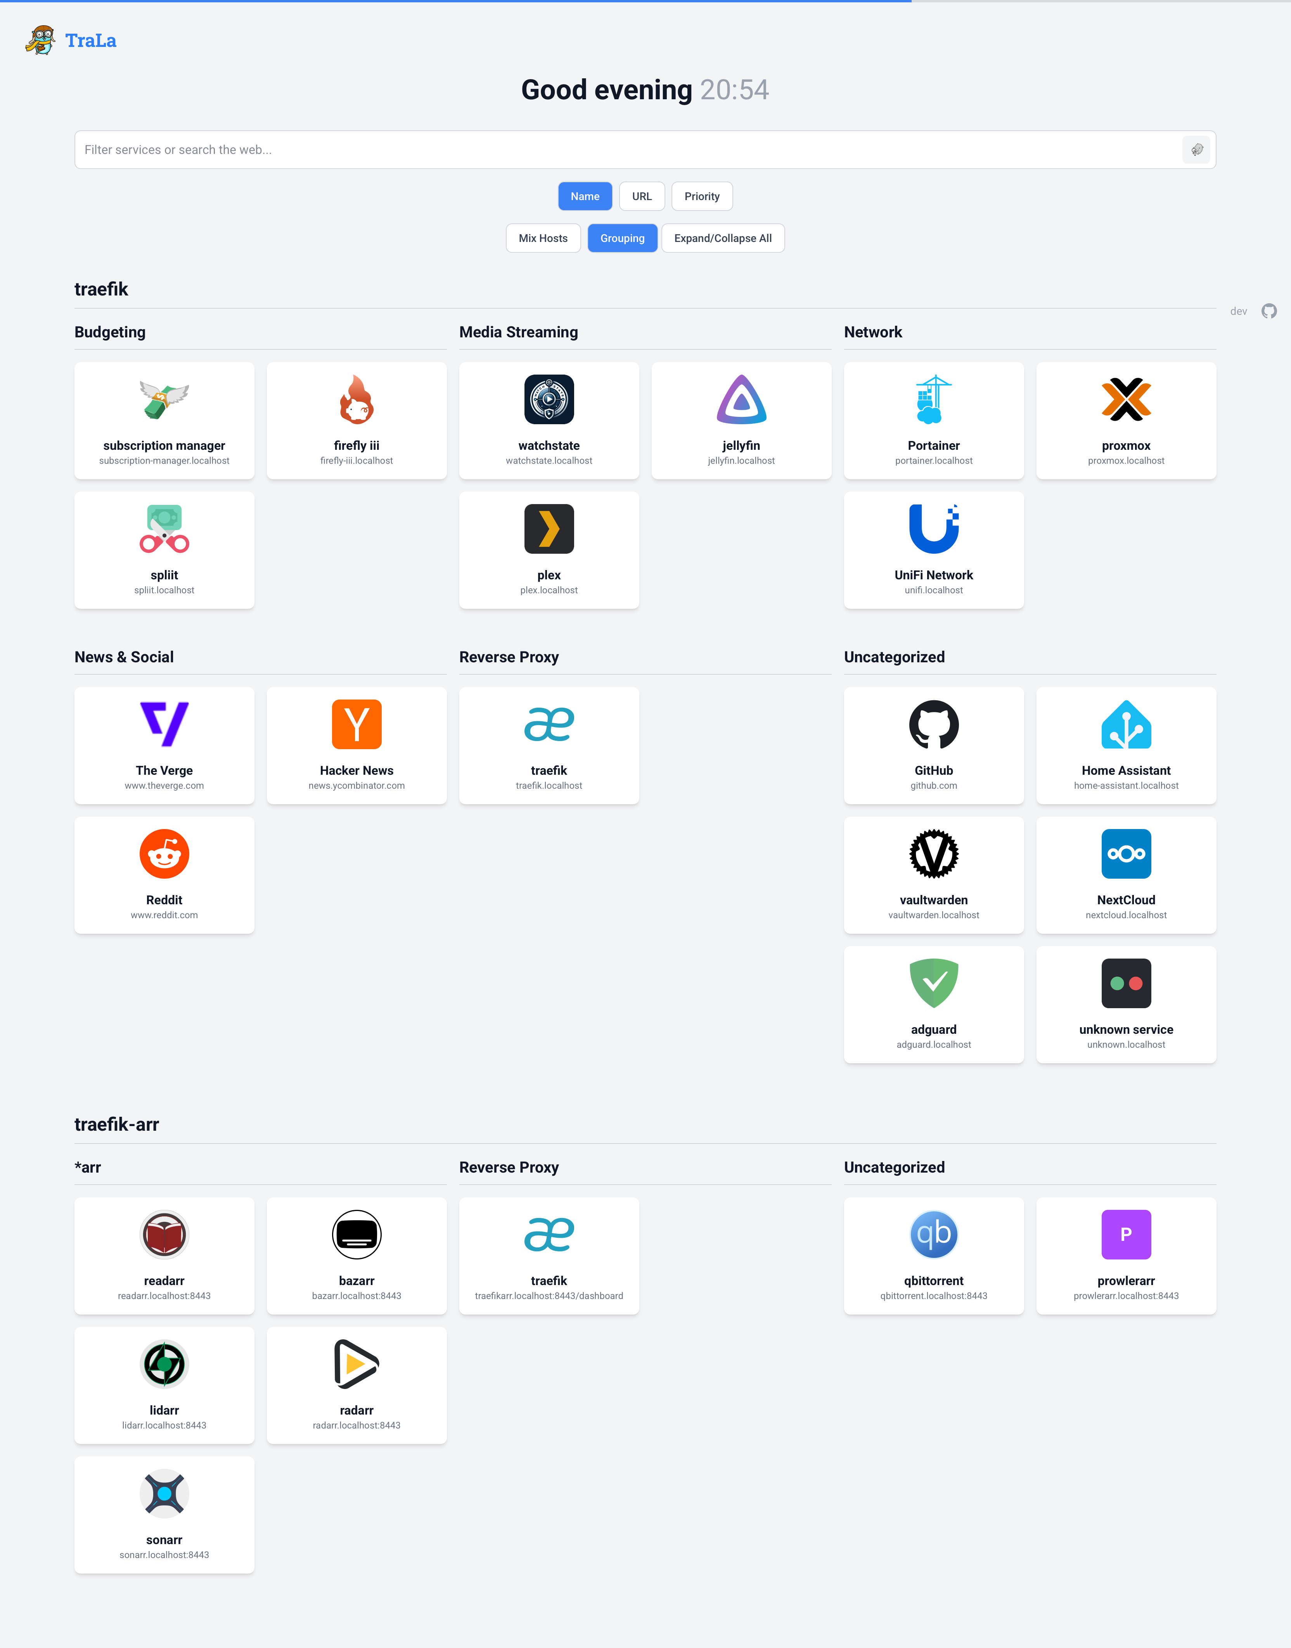This screenshot has height=1648, width=1291.
Task: Open the readarr book icon card
Action: pos(164,1256)
